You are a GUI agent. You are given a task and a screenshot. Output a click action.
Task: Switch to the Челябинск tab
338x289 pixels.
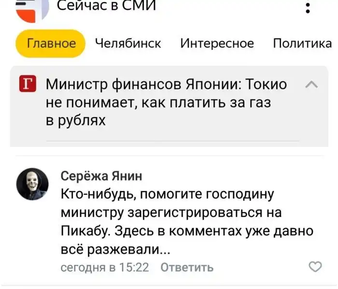[128, 43]
